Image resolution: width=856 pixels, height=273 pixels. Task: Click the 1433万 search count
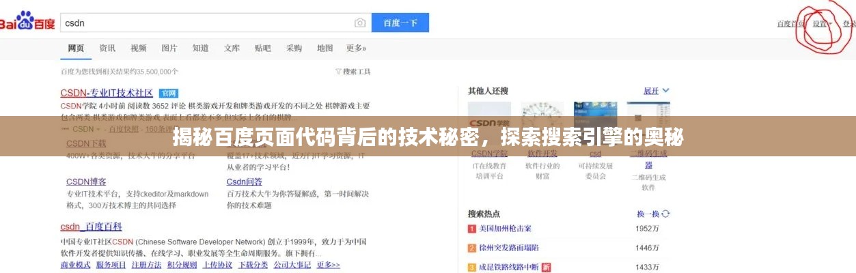click(647, 267)
